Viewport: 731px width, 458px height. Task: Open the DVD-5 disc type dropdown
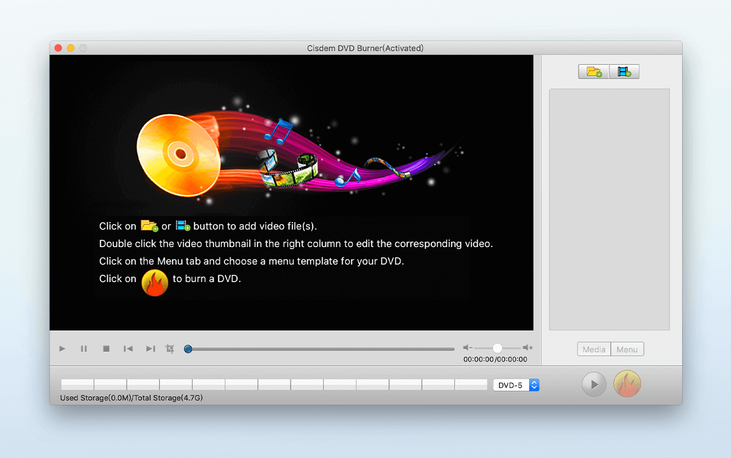(x=516, y=385)
